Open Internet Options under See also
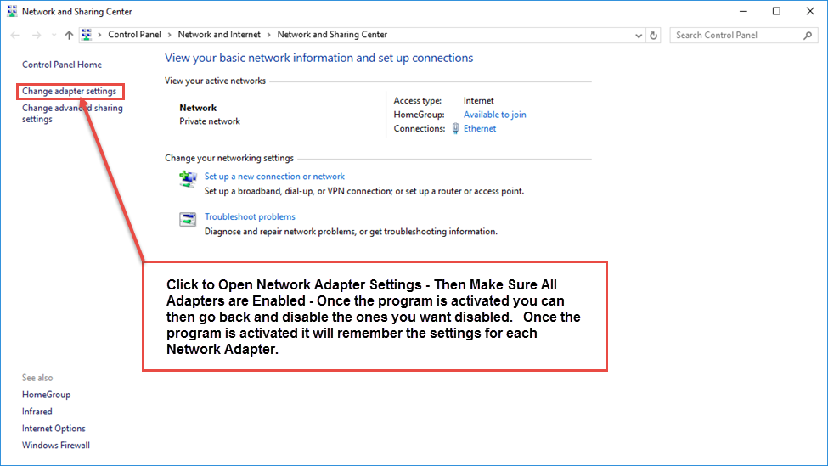The width and height of the screenshot is (828, 466). point(54,429)
